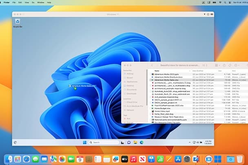Open Task View in the Windows taskbar
This screenshot has width=248, height=165.
[x=122, y=143]
